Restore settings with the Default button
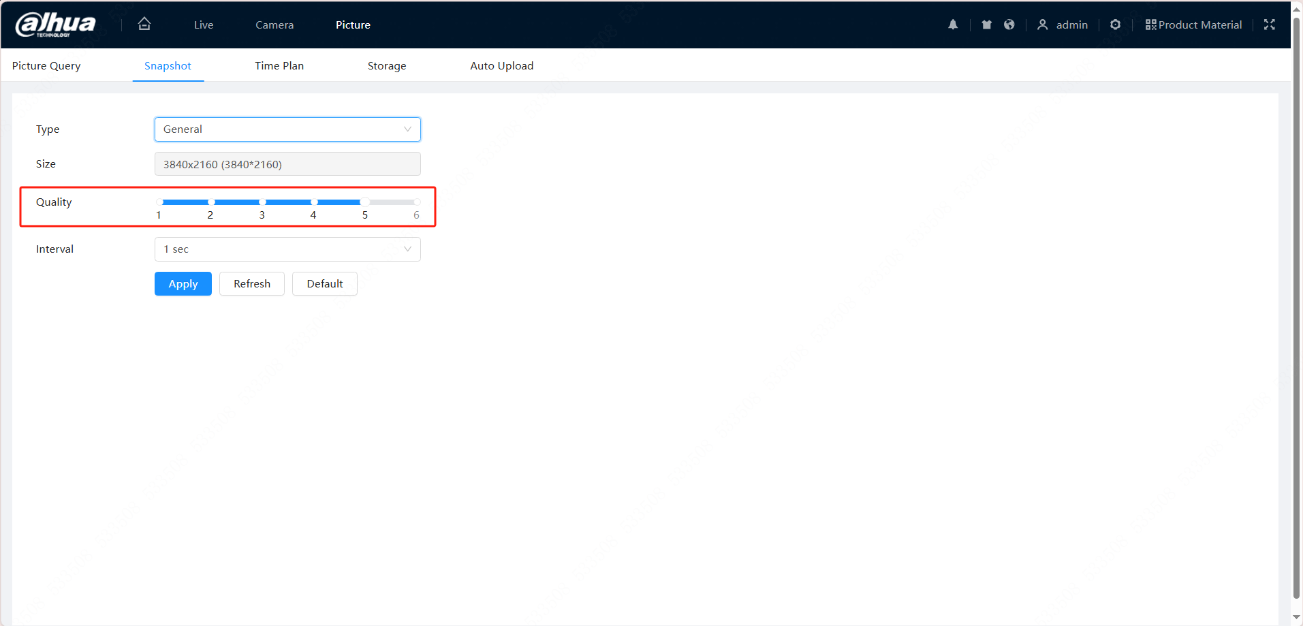Viewport: 1303px width, 626px height. 325,284
